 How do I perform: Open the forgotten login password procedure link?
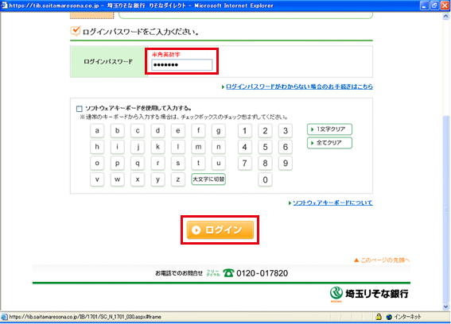(x=299, y=87)
